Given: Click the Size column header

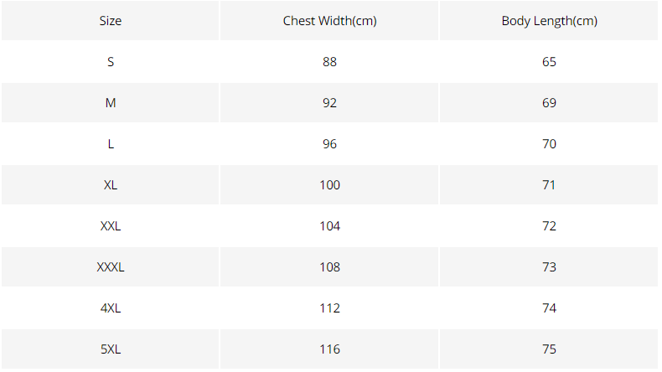Looking at the screenshot, I should (110, 21).
